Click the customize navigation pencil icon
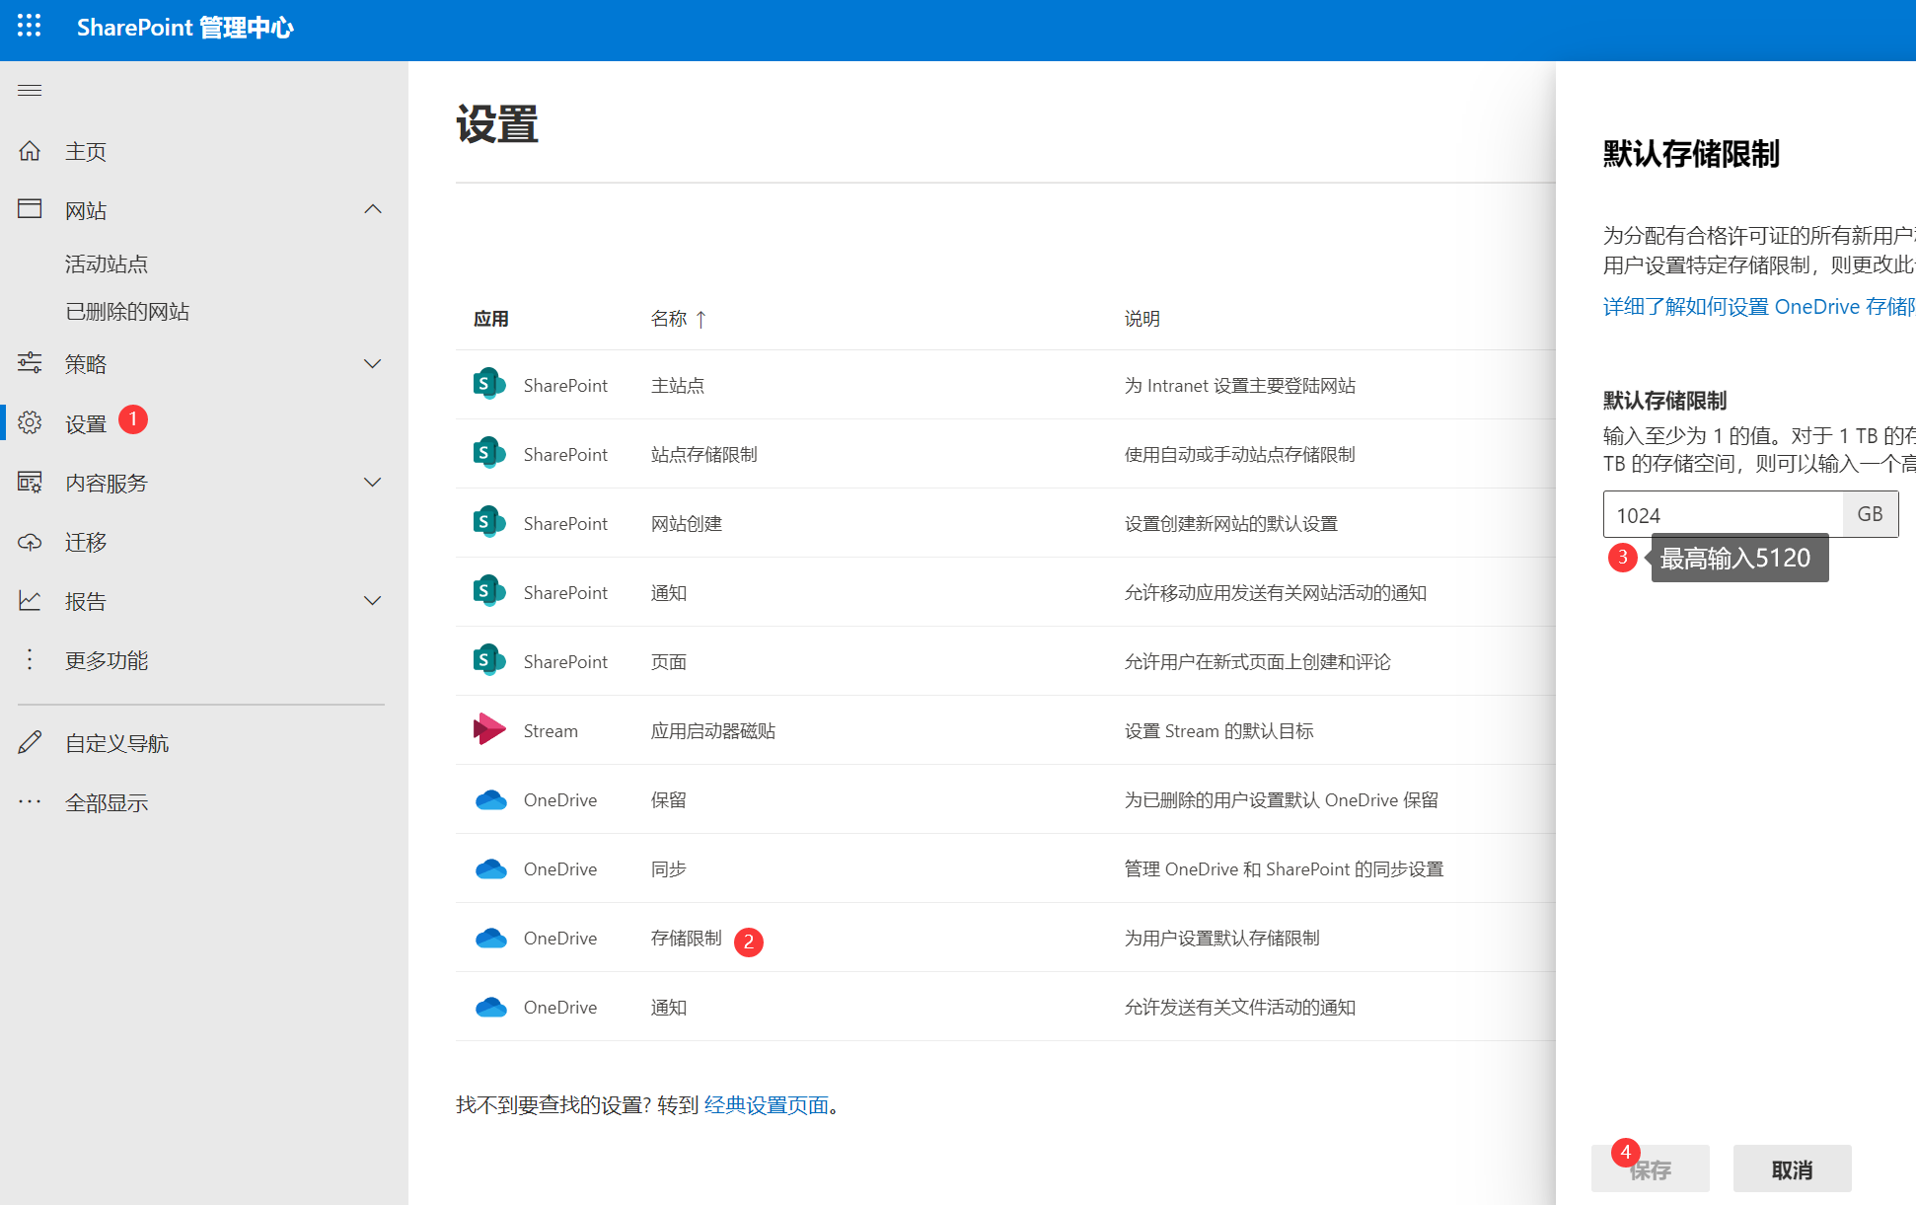 (30, 743)
